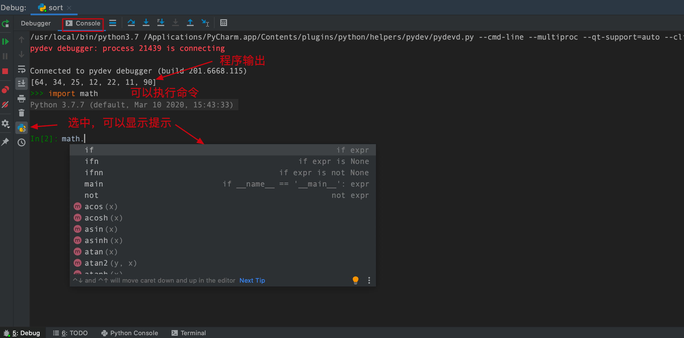Open the Python Console tool window
The width and height of the screenshot is (684, 338).
[x=130, y=333]
